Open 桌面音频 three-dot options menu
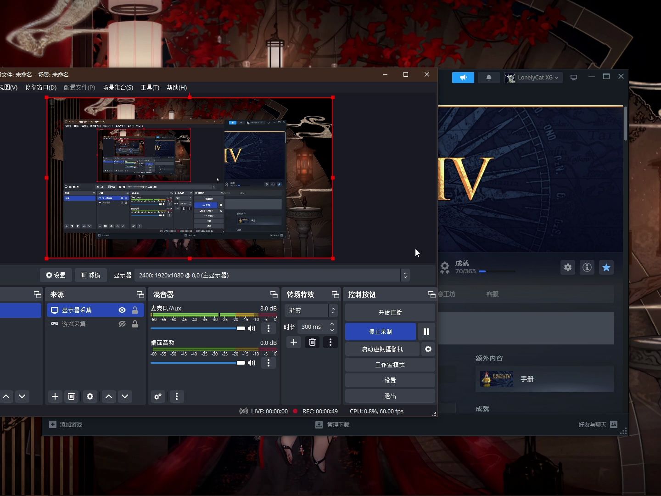Viewport: 661px width, 496px height. pyautogui.click(x=269, y=363)
